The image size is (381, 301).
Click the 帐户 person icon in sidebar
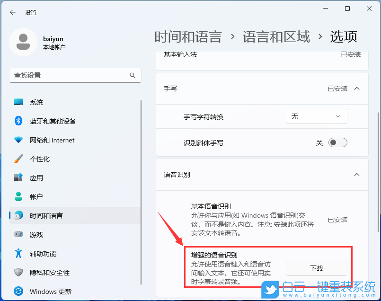click(18, 196)
